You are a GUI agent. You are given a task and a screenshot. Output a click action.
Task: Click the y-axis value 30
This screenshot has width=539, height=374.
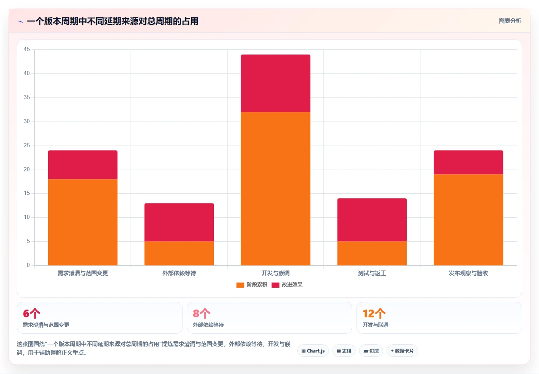(27, 122)
